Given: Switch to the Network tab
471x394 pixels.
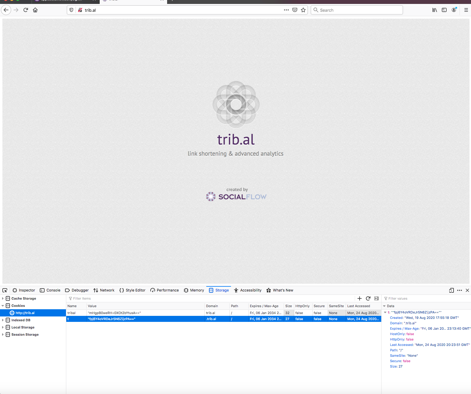Looking at the screenshot, I should pos(104,290).
